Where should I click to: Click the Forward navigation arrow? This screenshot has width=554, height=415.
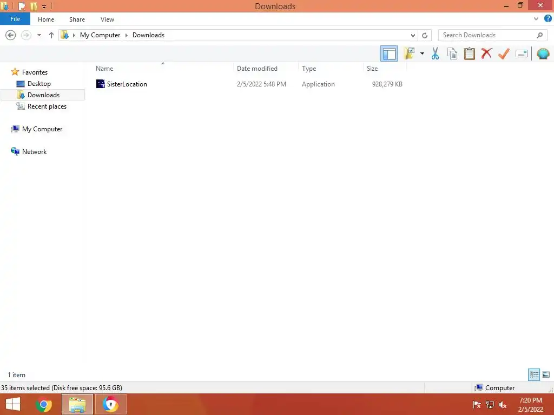pyautogui.click(x=26, y=35)
